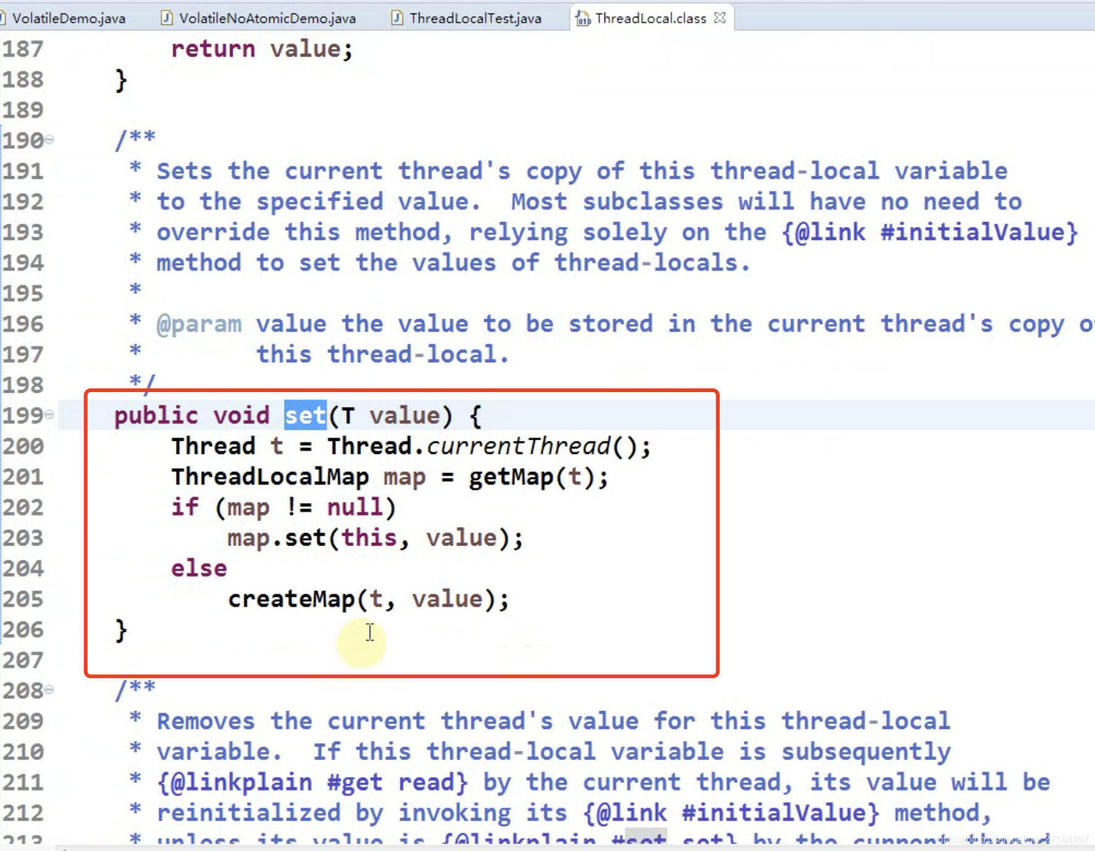Click the Java file icon on VolatileNoAtomicDemo.java tab
Screen dimensions: 1095x851
coord(166,17)
